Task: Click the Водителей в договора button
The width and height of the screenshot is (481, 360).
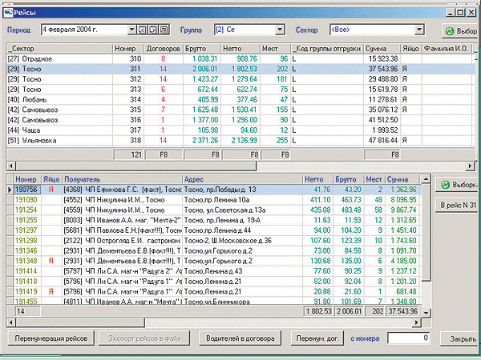Action: click(x=240, y=338)
